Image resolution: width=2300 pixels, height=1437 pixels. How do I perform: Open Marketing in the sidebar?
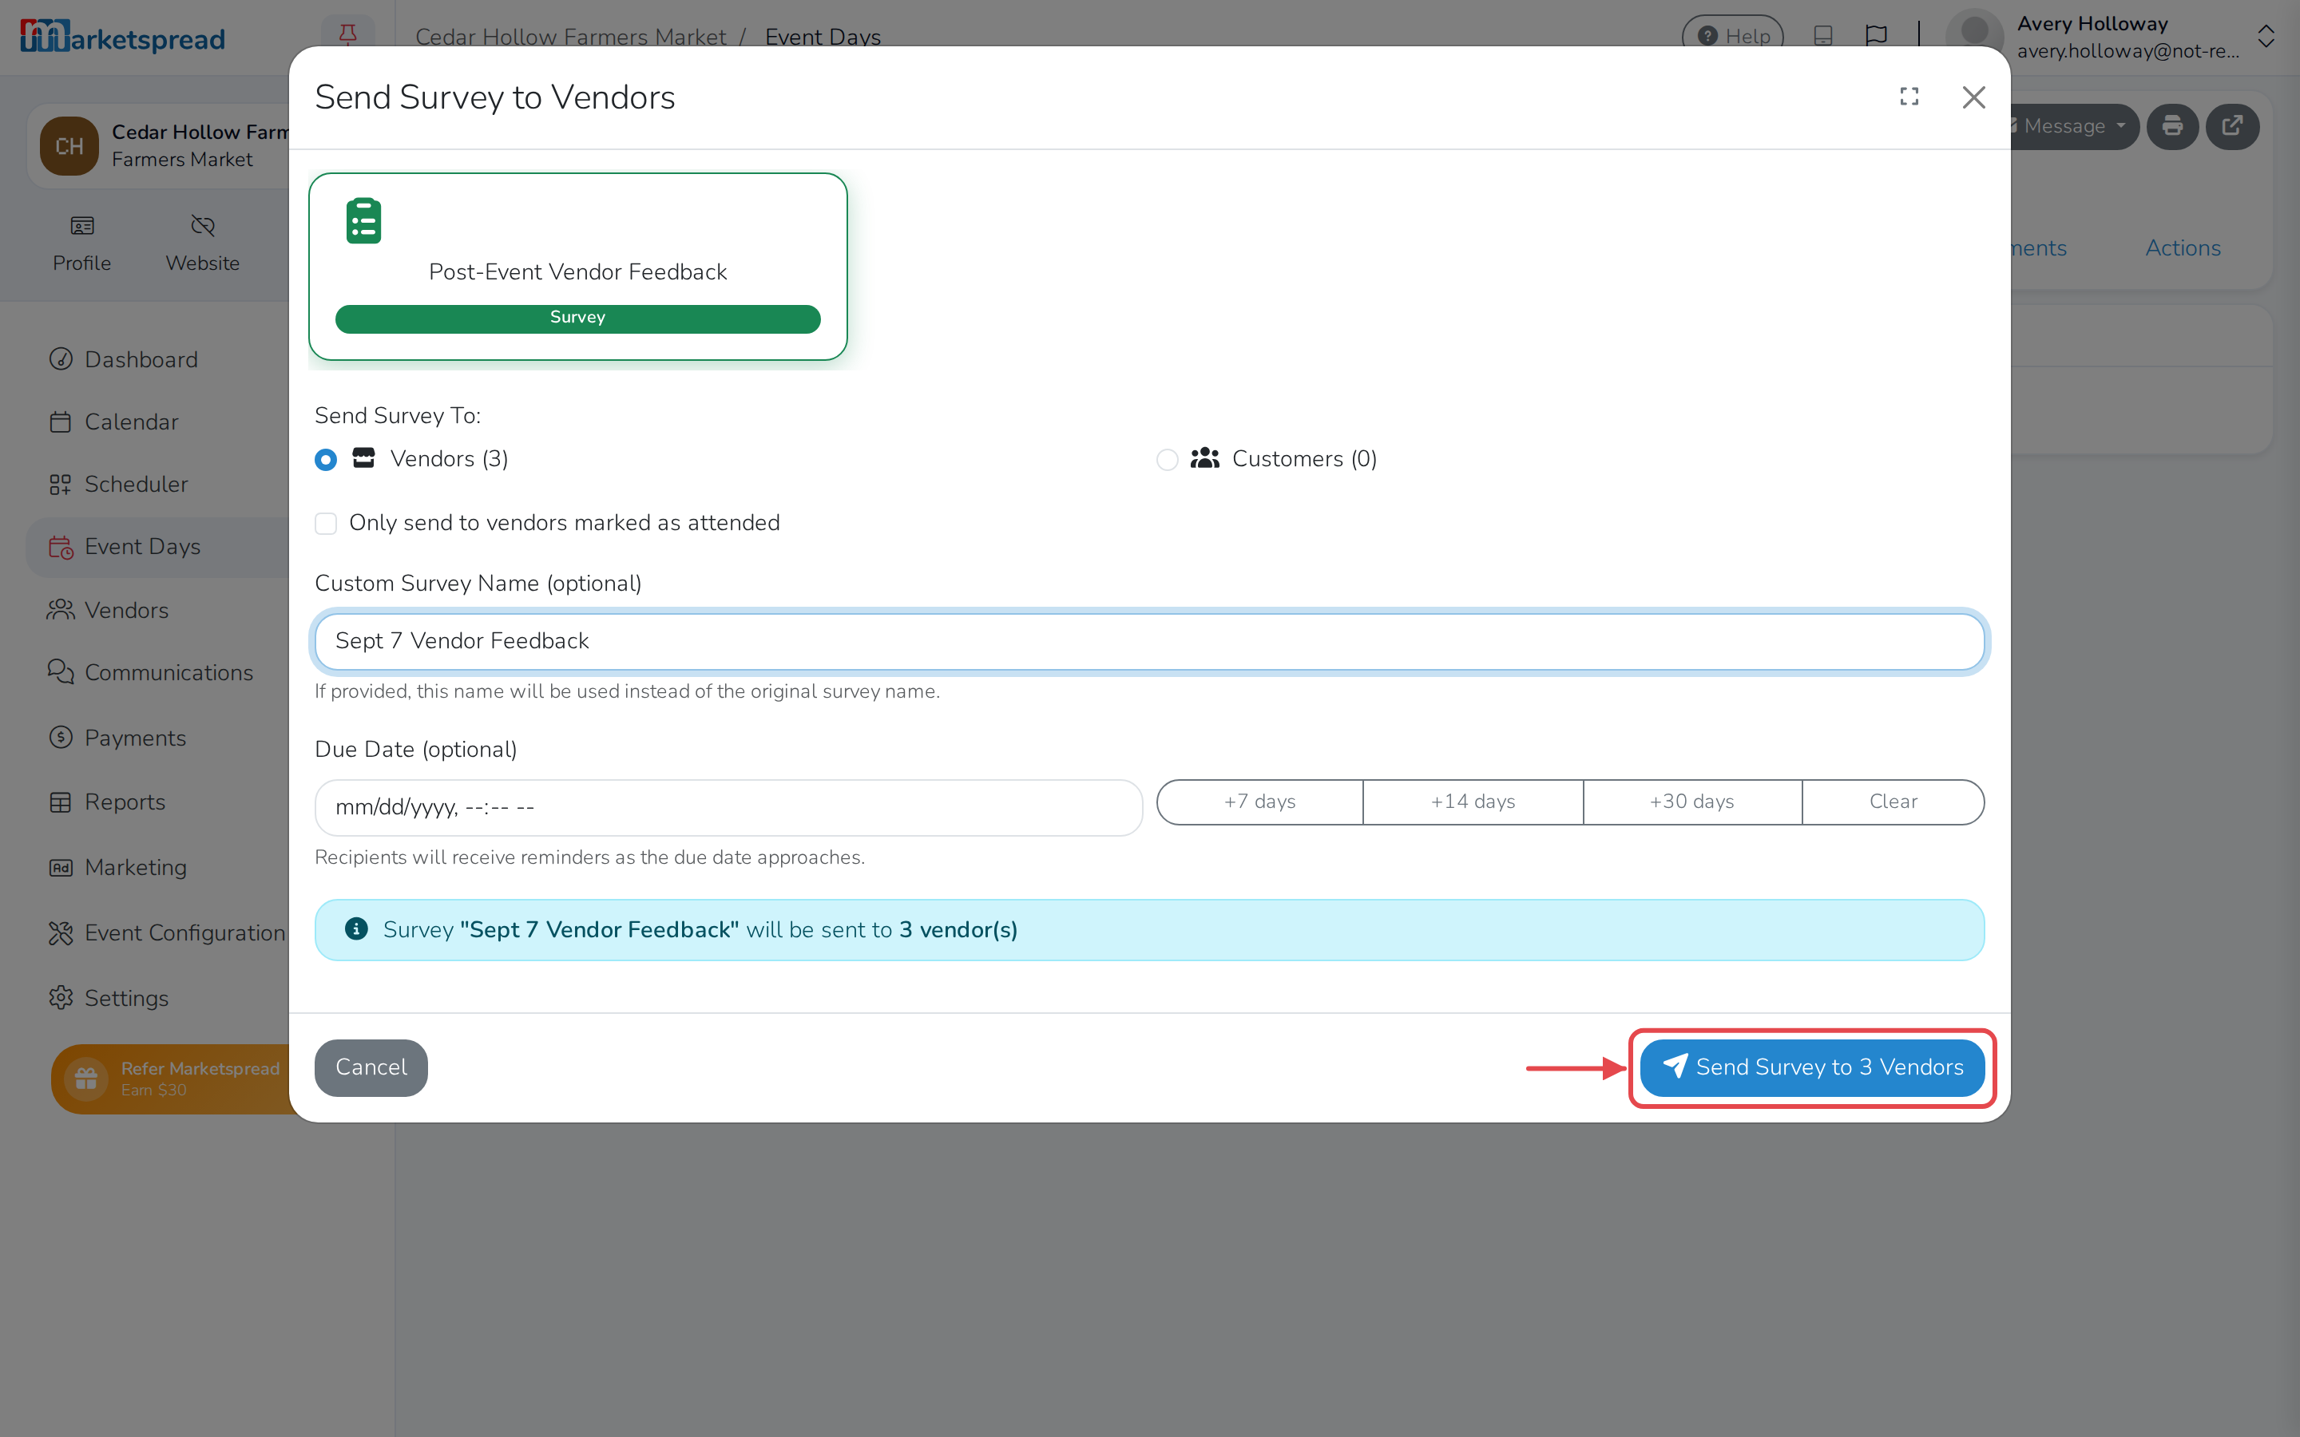tap(136, 868)
